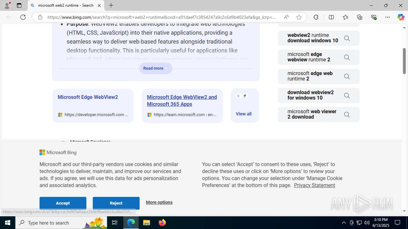Click scrollbar down arrow

(404, 211)
